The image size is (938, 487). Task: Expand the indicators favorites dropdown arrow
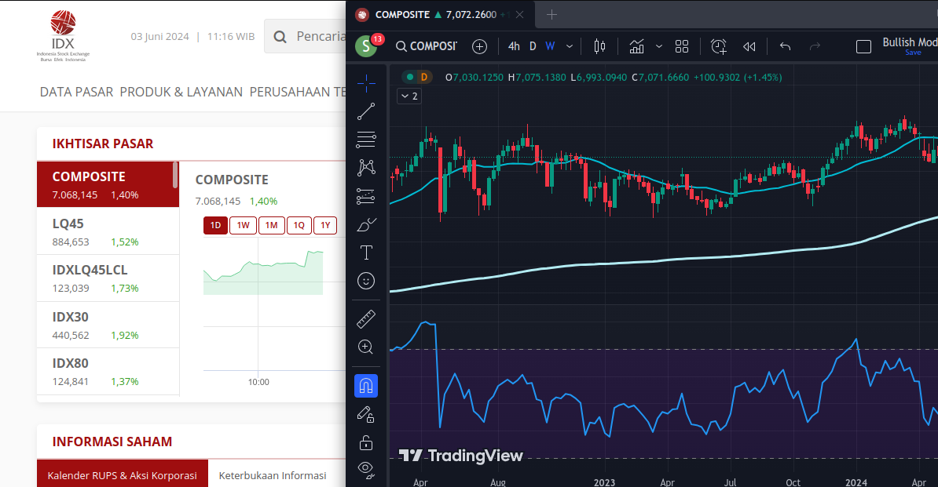658,46
